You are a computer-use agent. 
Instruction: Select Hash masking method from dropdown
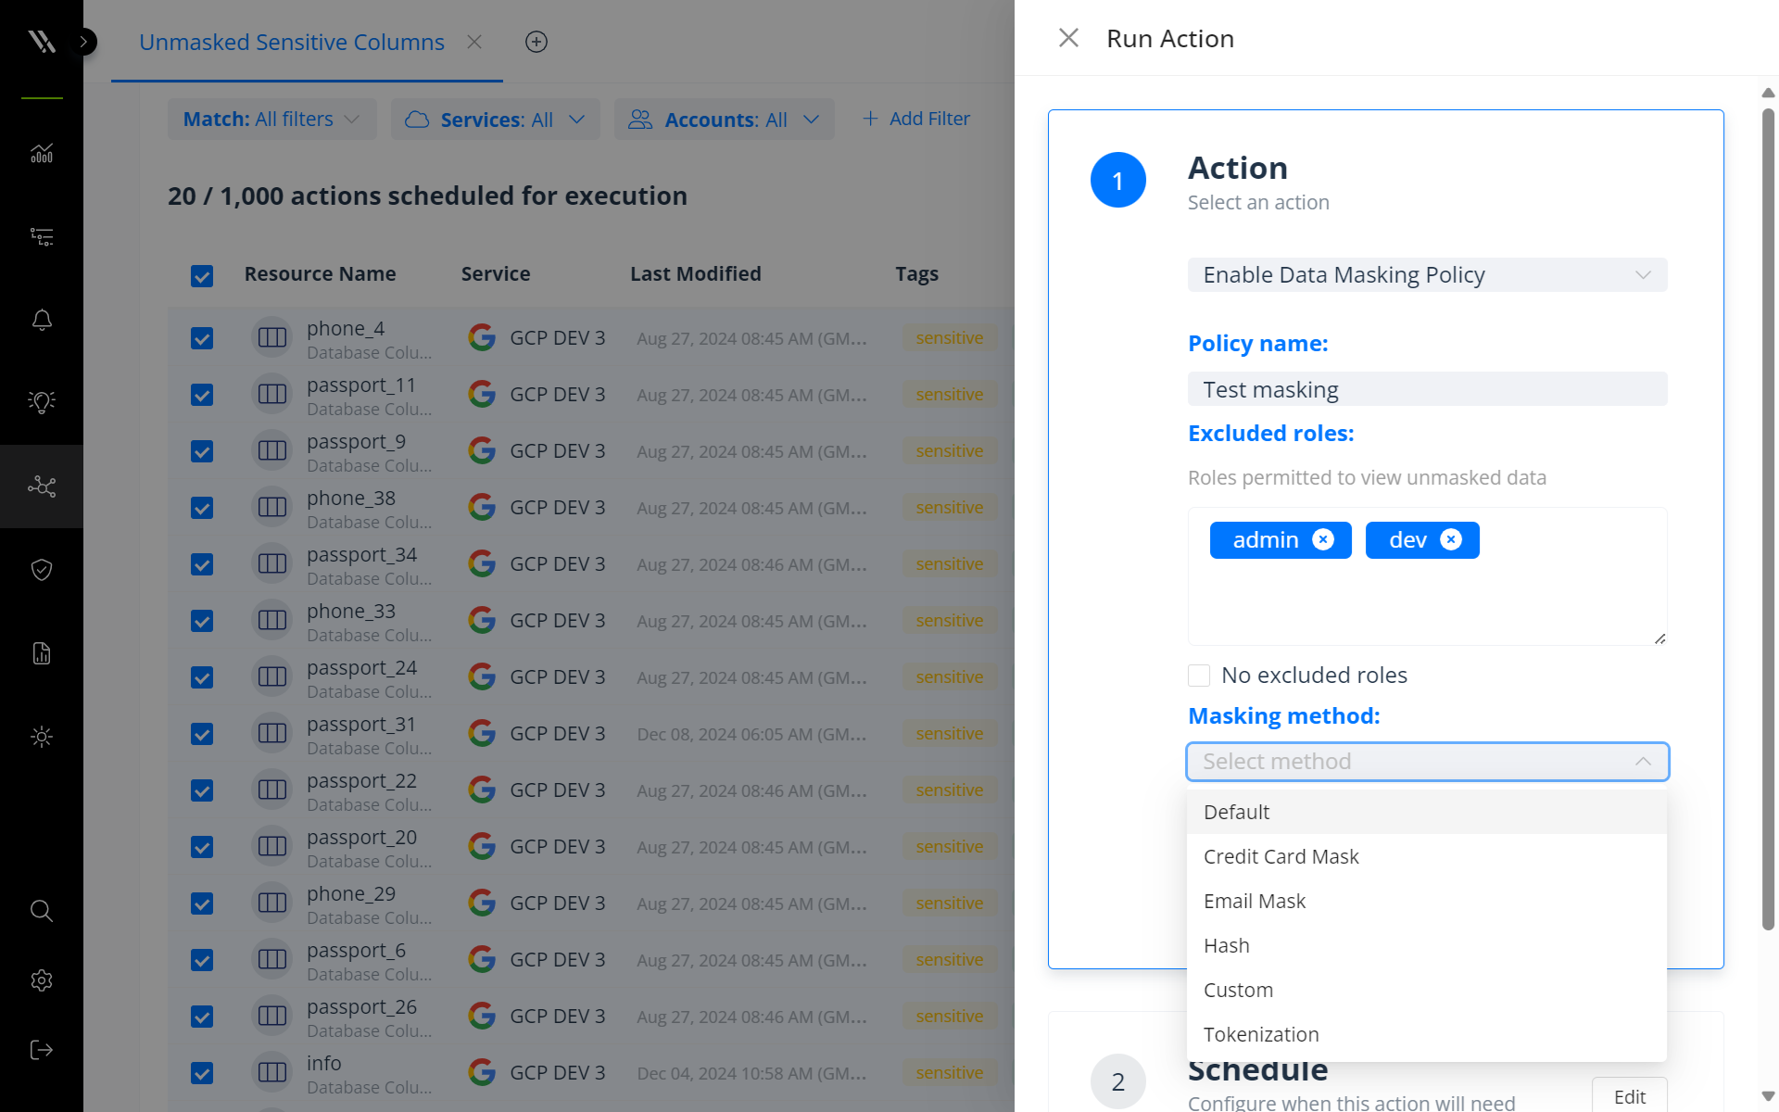pos(1226,945)
